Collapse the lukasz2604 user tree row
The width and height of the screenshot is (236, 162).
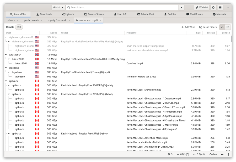(6, 55)
